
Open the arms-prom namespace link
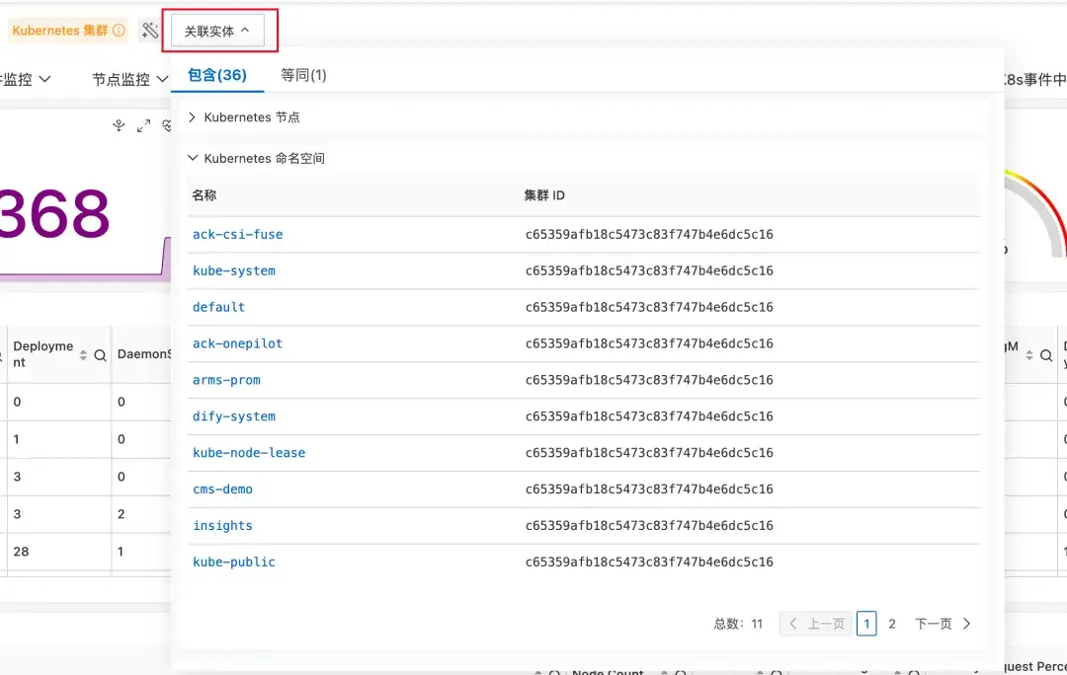[x=226, y=380]
